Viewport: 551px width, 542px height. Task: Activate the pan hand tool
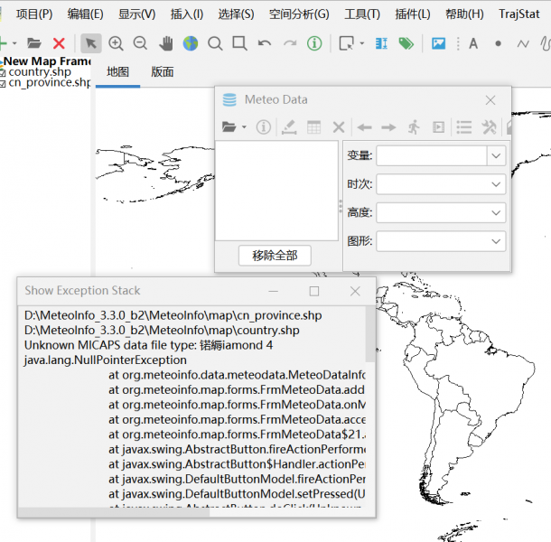tap(166, 43)
